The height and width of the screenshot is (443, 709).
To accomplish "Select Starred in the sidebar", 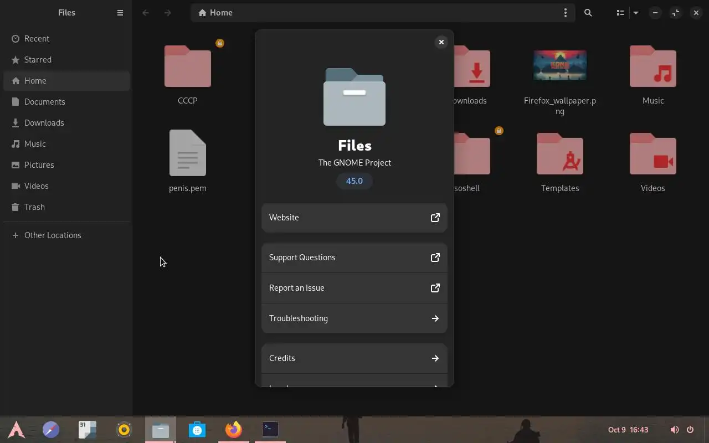I will [x=66, y=60].
